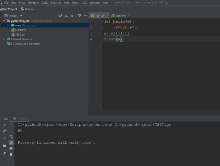Open the File menu
The image size is (220, 166).
coord(6,3)
